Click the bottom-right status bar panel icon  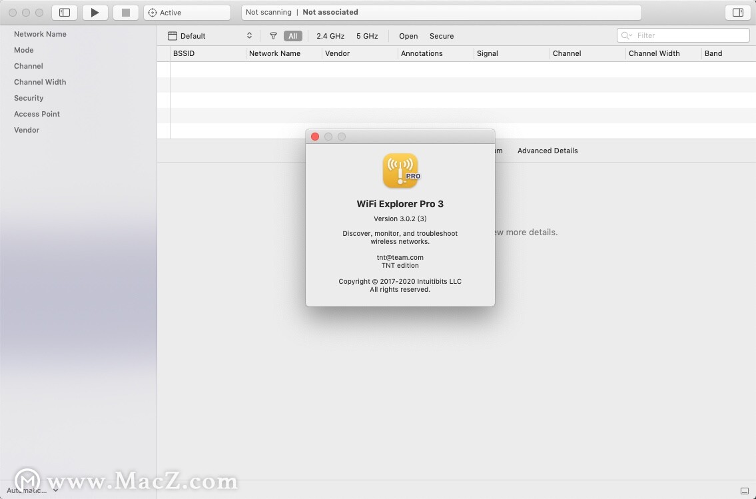[745, 491]
